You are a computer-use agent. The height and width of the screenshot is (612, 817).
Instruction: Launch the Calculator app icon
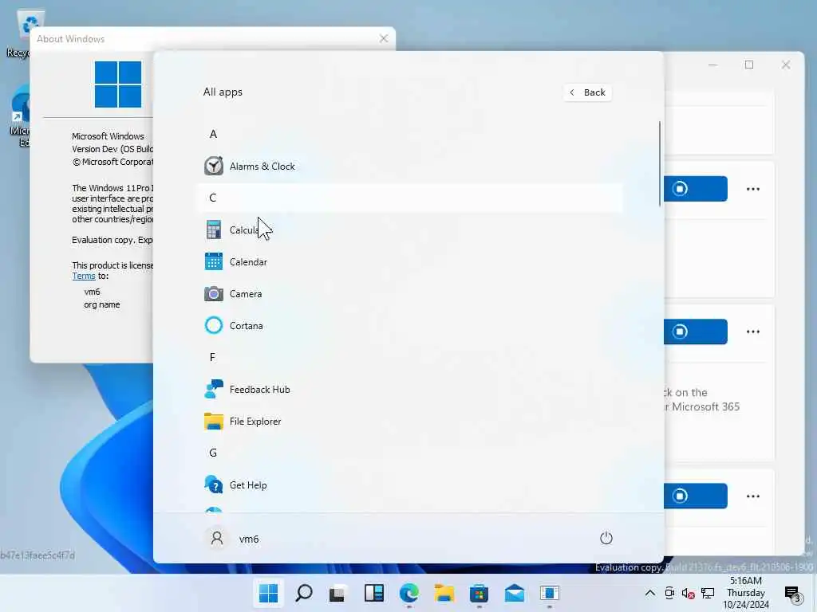point(214,230)
